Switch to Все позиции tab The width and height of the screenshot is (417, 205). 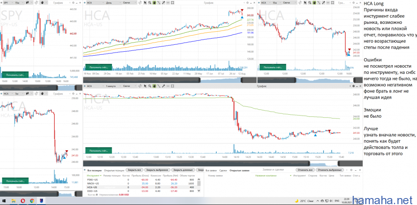point(94,170)
